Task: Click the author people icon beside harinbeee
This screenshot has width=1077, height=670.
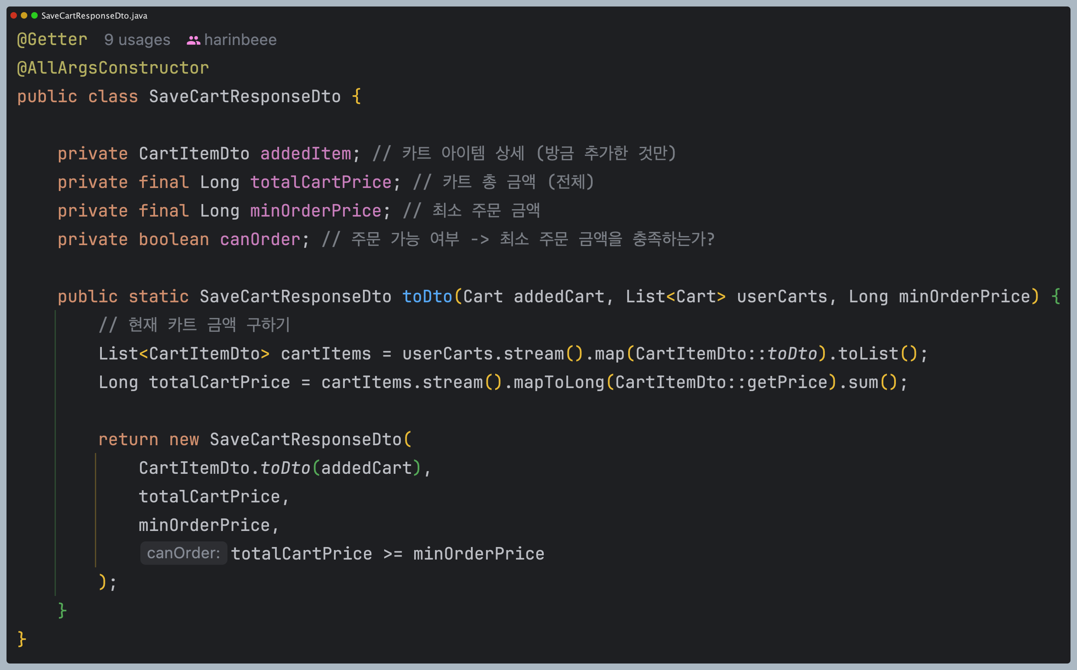Action: point(193,40)
